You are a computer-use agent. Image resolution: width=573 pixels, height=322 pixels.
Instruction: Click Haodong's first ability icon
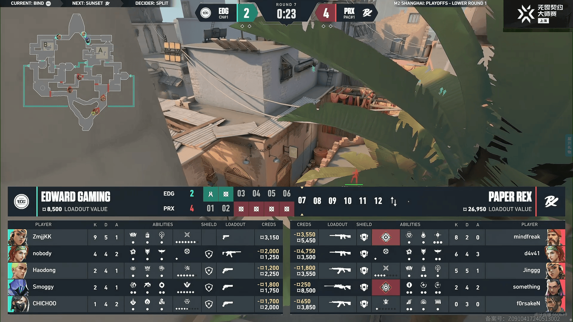tap(133, 268)
